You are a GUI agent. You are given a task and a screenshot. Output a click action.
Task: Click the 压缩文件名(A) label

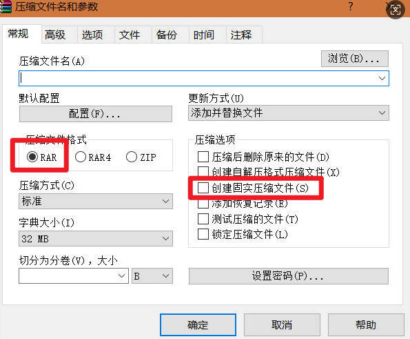[x=52, y=61]
